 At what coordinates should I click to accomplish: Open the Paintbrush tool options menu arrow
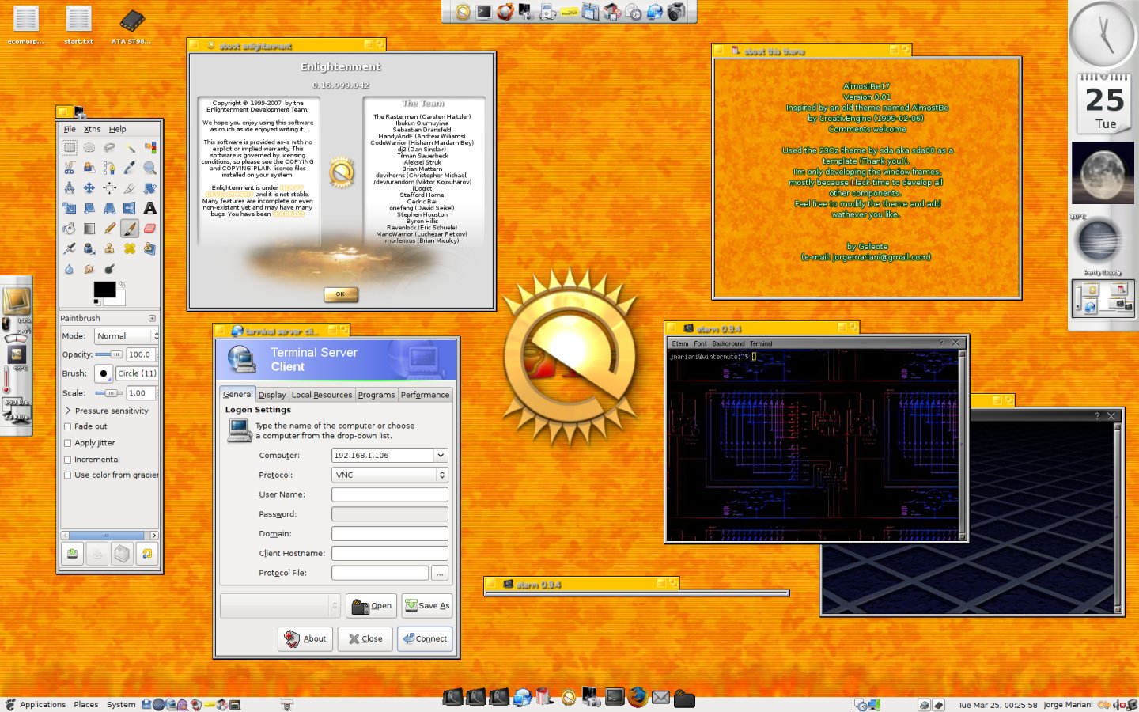click(152, 318)
